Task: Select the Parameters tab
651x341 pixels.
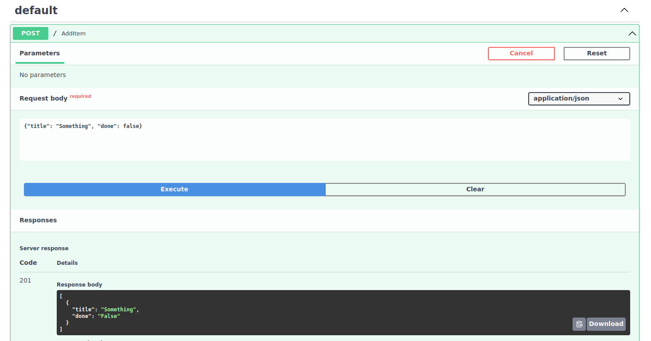Action: point(39,53)
